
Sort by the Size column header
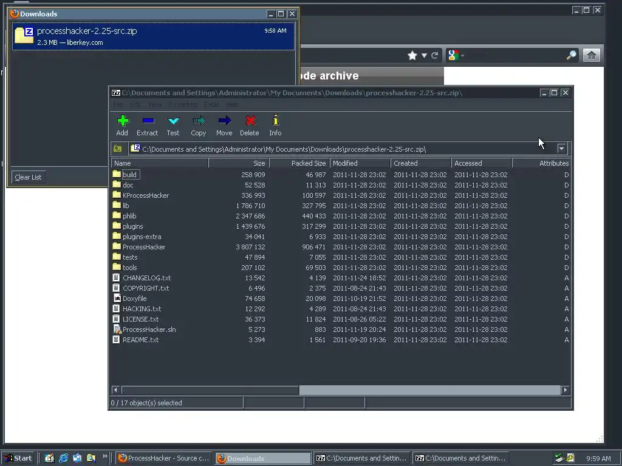click(239, 163)
